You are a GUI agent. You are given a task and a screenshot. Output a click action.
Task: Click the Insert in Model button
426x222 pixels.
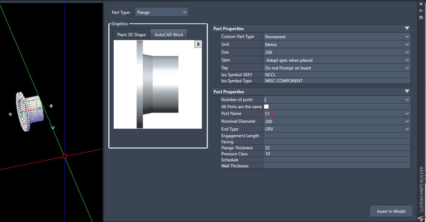click(x=391, y=211)
